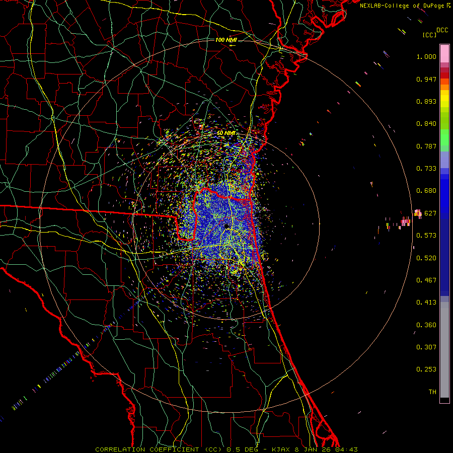Select the 0.413 scale value
Image resolution: width=453 pixels, height=453 pixels.
[x=426, y=303]
